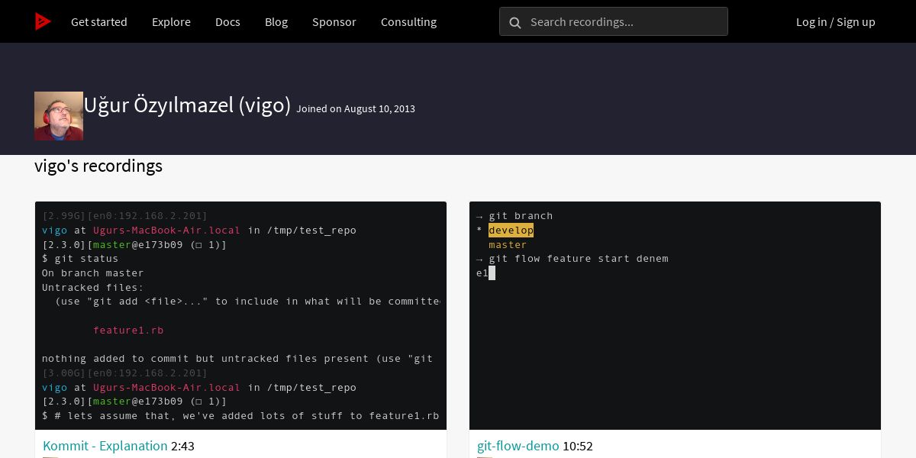Click the Uğur Özyılmazel (vigo) profile name
This screenshot has width=916, height=458.
pyautogui.click(x=187, y=105)
